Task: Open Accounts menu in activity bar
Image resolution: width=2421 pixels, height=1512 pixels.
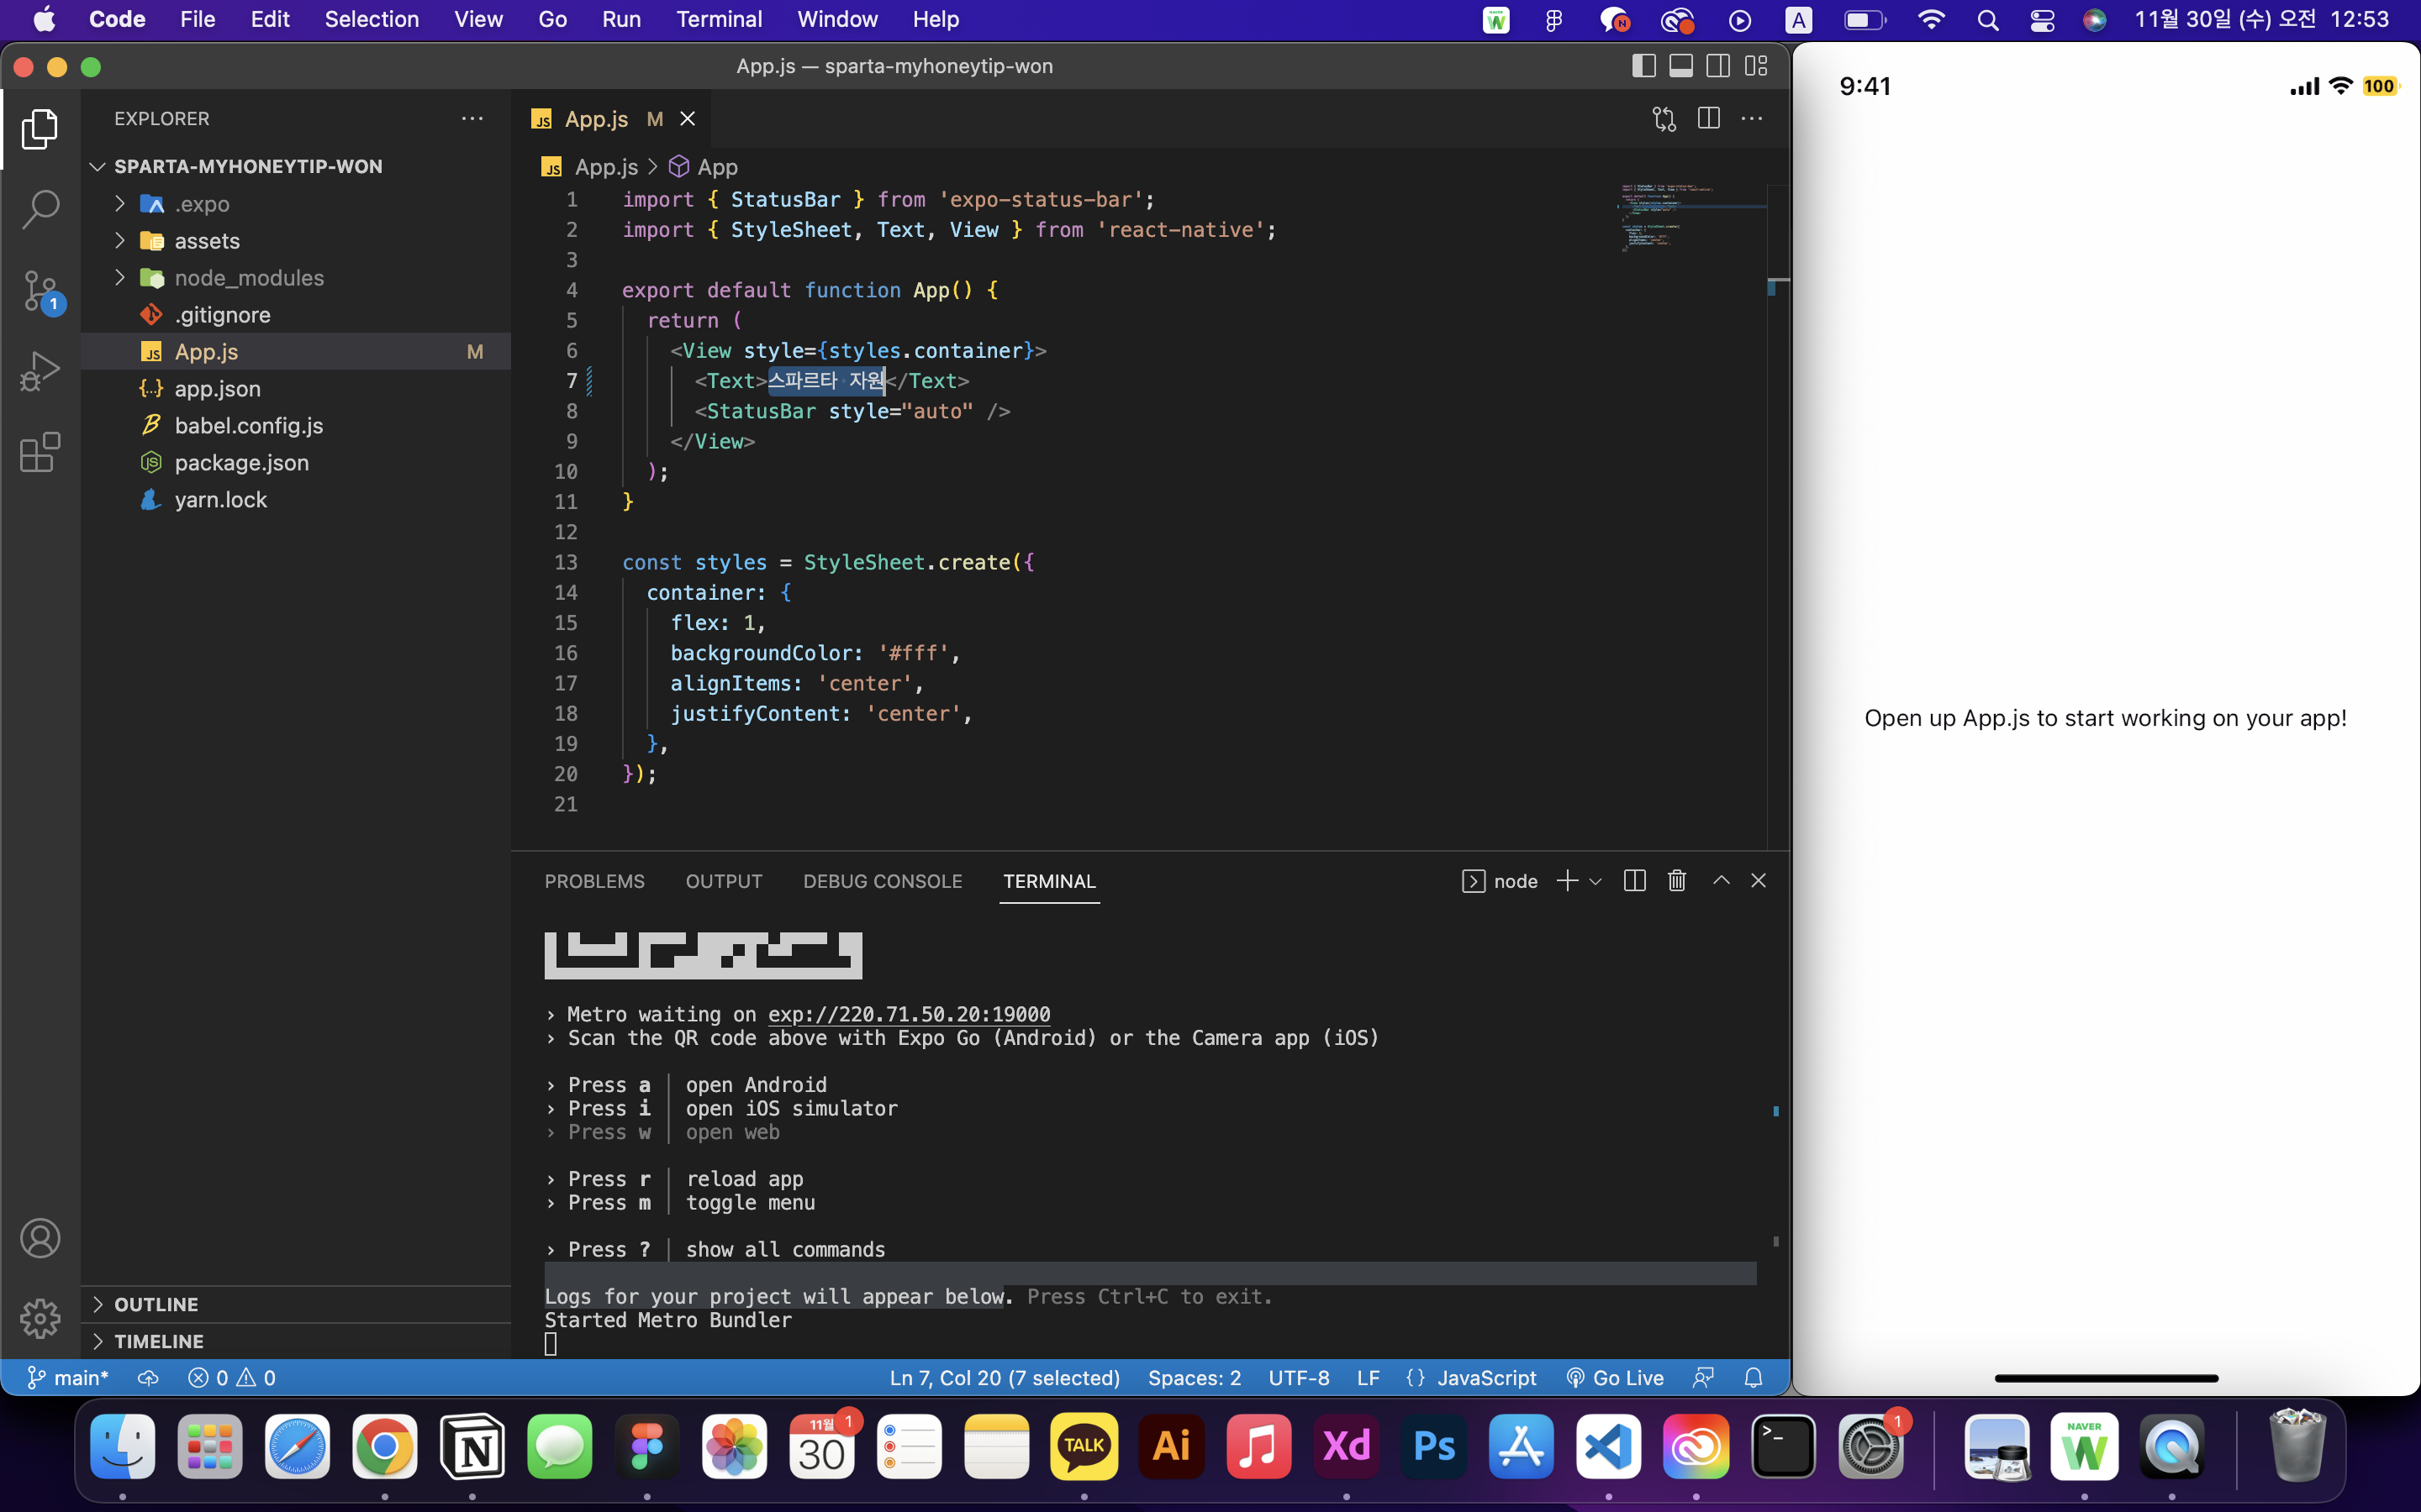Action: 40,1238
